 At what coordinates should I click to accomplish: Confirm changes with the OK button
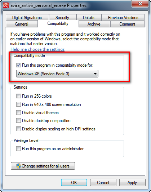(x=74, y=183)
